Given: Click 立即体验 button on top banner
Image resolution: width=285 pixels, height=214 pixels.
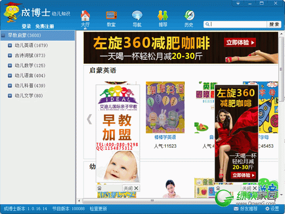Looking at the screenshot, I should point(240,43).
